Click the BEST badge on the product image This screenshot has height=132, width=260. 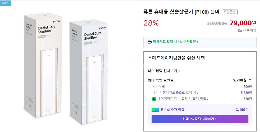pos(6,3)
